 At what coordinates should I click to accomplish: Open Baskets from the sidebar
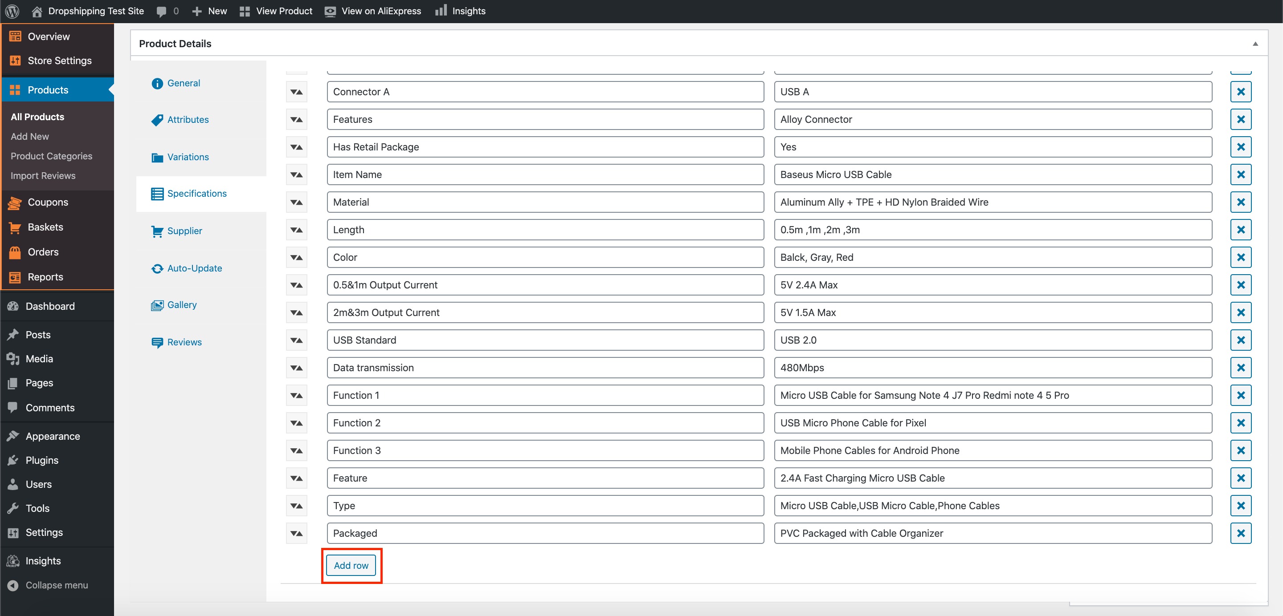pos(45,227)
